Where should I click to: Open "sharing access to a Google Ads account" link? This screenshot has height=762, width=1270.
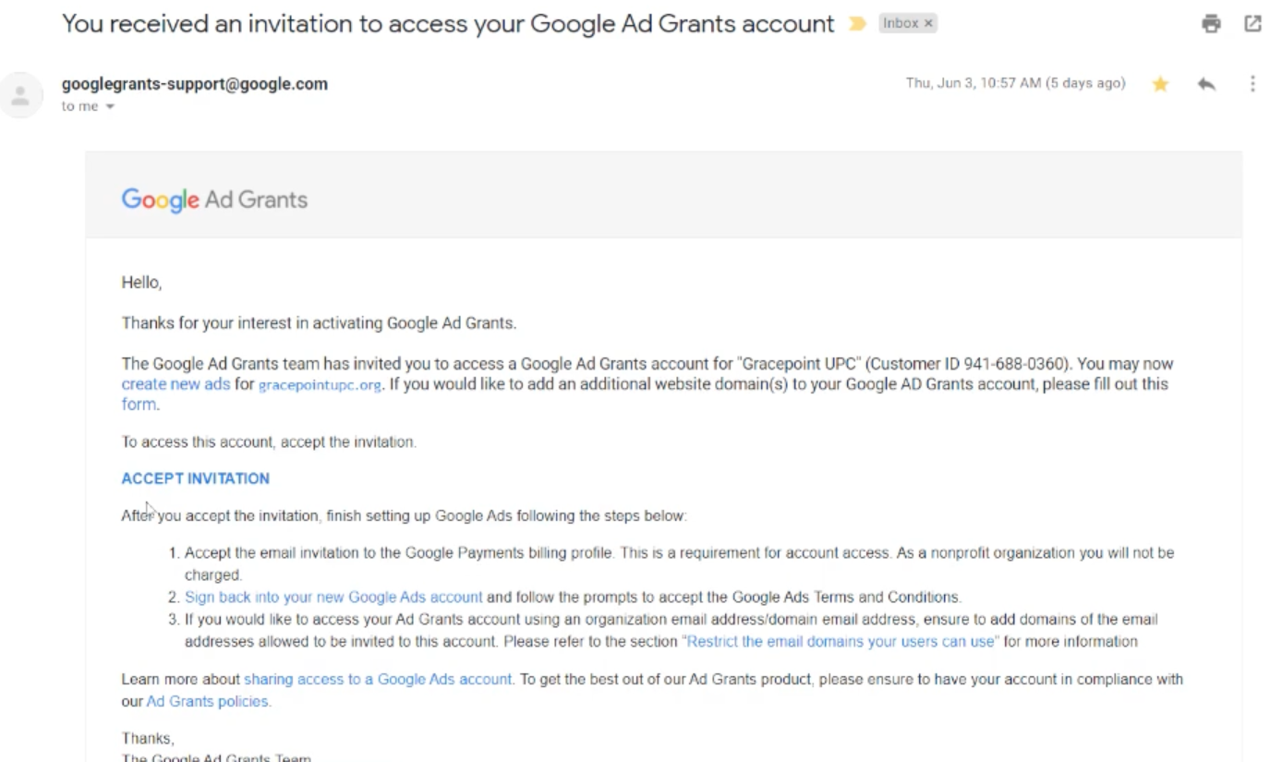click(x=377, y=680)
